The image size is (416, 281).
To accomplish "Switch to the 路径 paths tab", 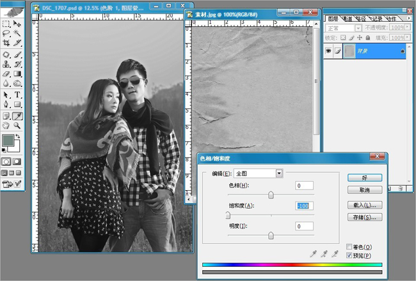I will click(x=360, y=19).
